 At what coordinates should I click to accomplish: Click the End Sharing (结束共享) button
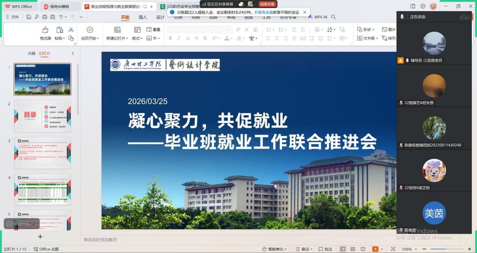pyautogui.click(x=267, y=4)
